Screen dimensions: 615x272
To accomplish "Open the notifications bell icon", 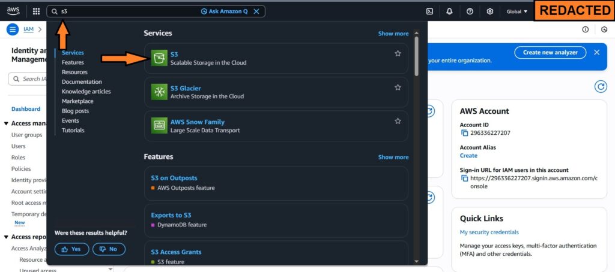I will coord(449,11).
